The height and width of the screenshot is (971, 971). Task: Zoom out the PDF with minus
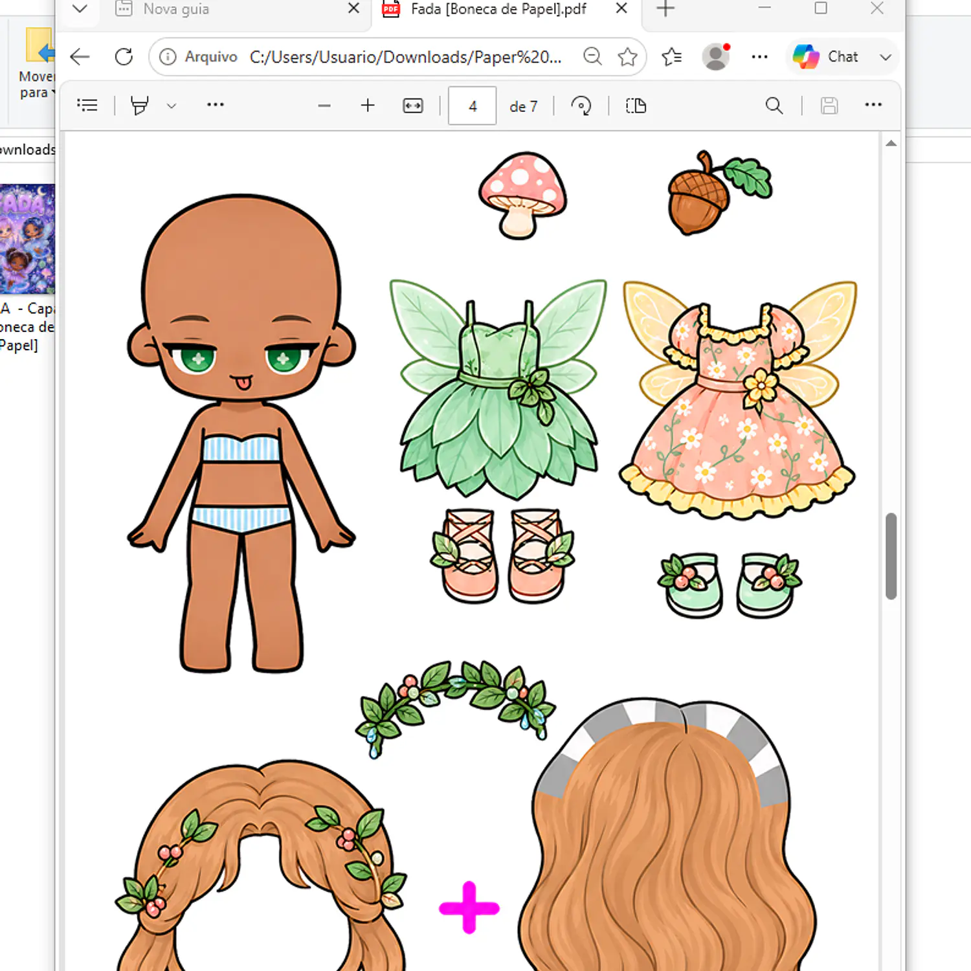[x=324, y=106]
